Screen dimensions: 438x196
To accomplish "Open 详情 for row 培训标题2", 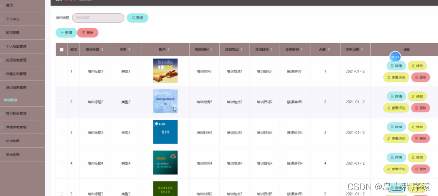I will click(396, 96).
